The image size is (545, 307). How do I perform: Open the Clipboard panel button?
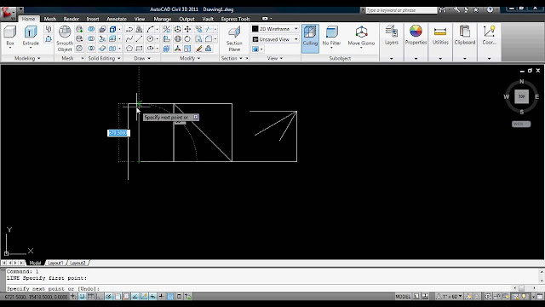tap(465, 37)
